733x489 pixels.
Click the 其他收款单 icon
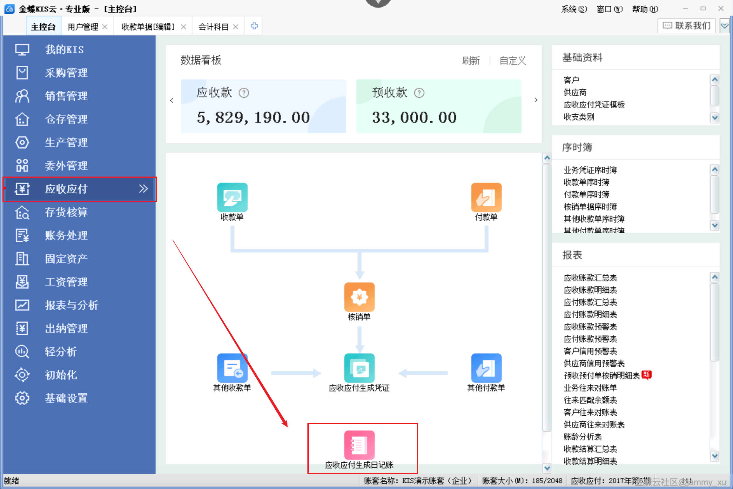pos(232,368)
